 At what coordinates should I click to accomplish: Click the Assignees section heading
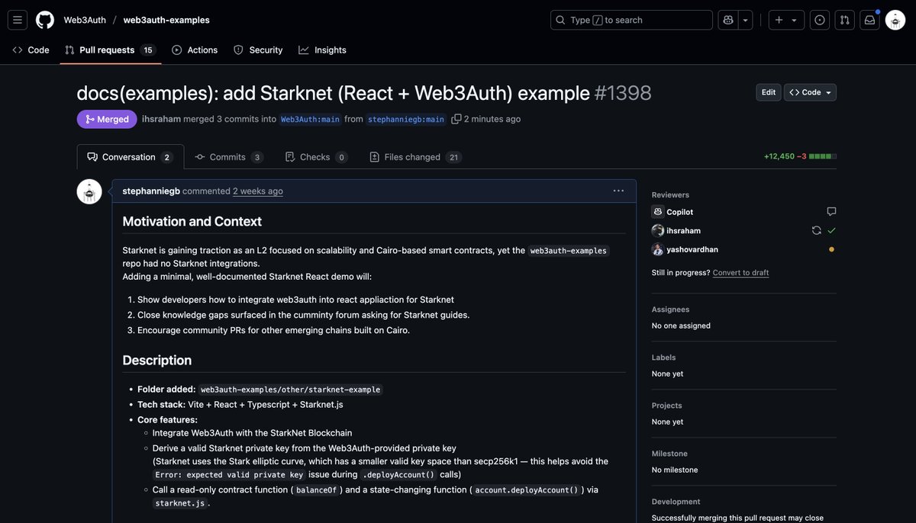coord(670,310)
